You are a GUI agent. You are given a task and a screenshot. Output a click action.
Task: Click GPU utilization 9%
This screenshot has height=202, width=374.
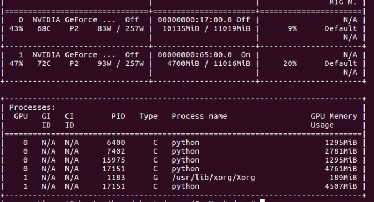coord(292,29)
